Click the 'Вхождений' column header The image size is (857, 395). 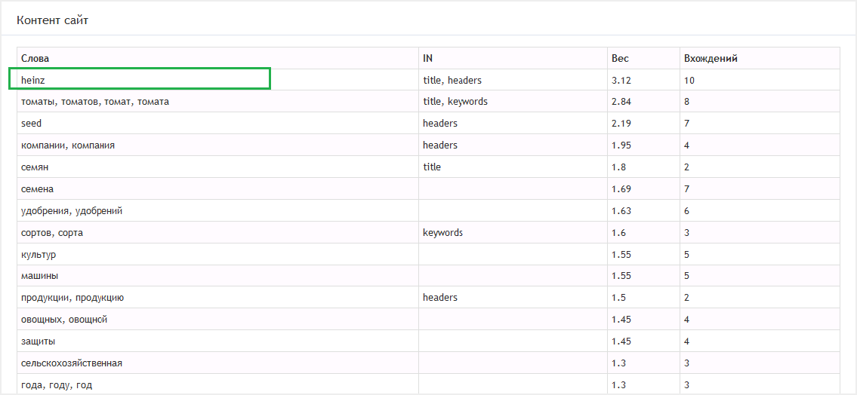(711, 58)
